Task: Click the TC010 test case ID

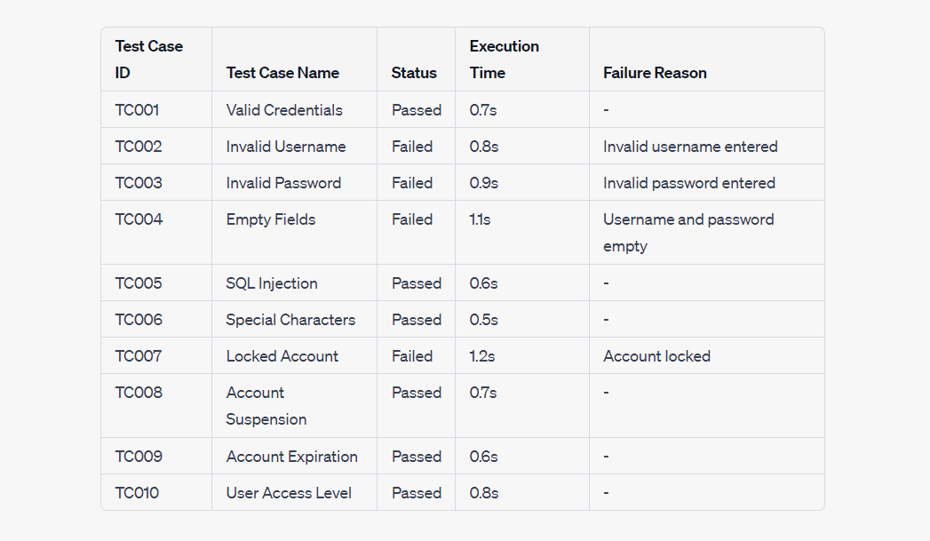Action: 137,493
